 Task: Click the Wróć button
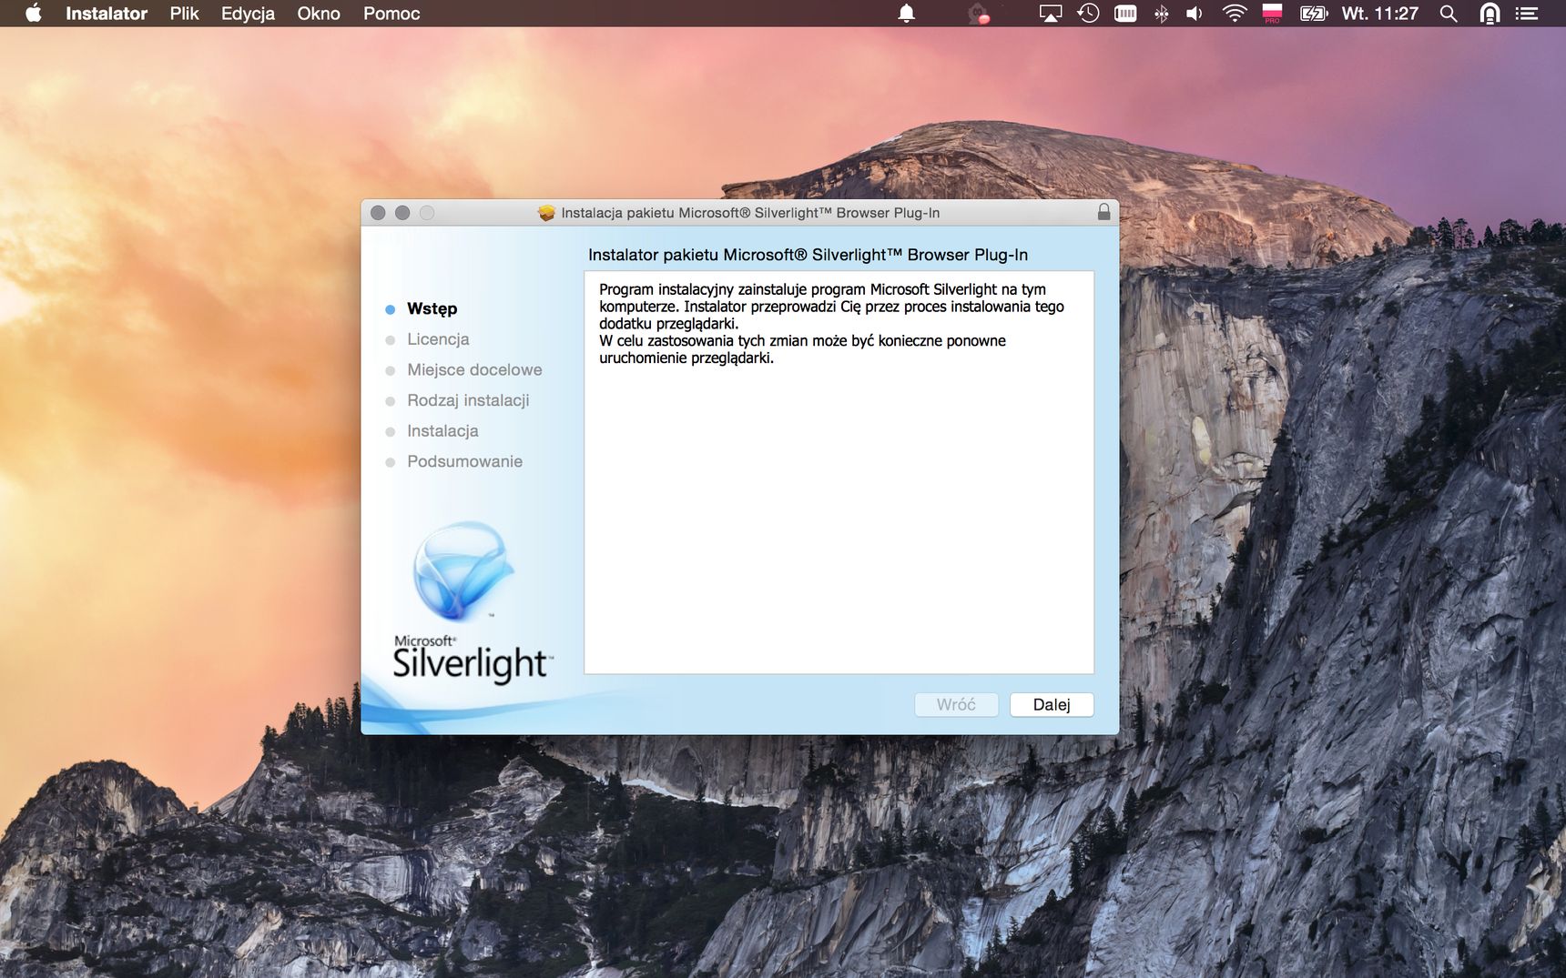956,705
